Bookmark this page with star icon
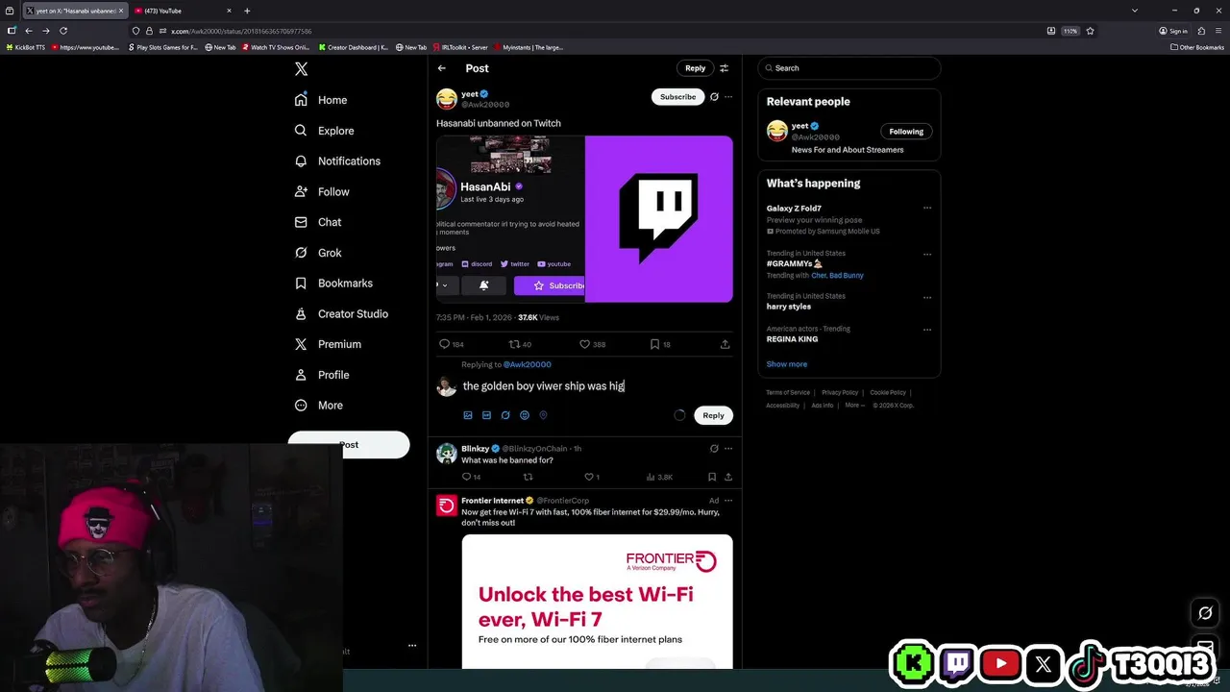Screen dimensions: 1230x692 tap(1090, 31)
